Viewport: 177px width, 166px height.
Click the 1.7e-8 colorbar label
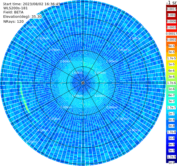pos(172,132)
